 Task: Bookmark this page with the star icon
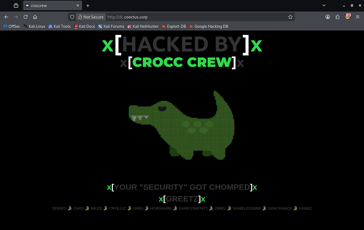point(290,17)
